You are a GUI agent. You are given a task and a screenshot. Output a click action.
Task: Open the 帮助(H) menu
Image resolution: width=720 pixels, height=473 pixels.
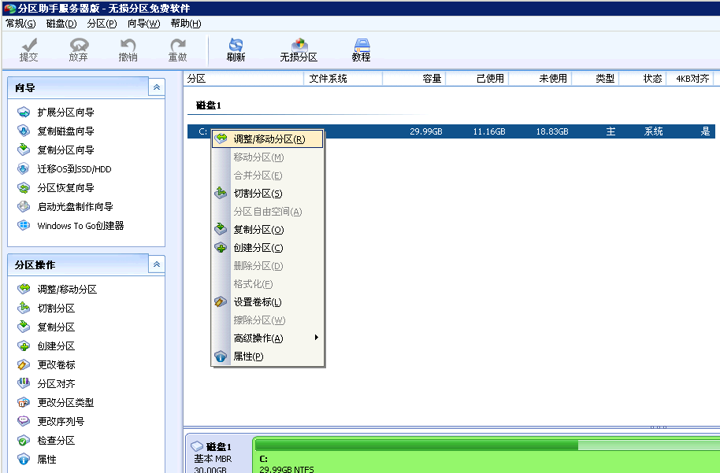tap(185, 24)
